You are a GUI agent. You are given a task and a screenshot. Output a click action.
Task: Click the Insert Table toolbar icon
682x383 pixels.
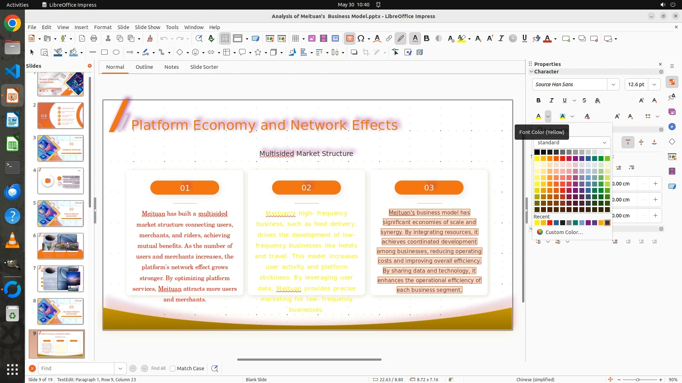(295, 39)
